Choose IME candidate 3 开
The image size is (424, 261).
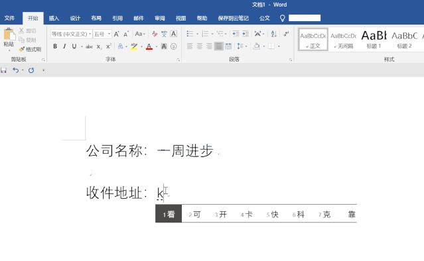pyautogui.click(x=221, y=215)
